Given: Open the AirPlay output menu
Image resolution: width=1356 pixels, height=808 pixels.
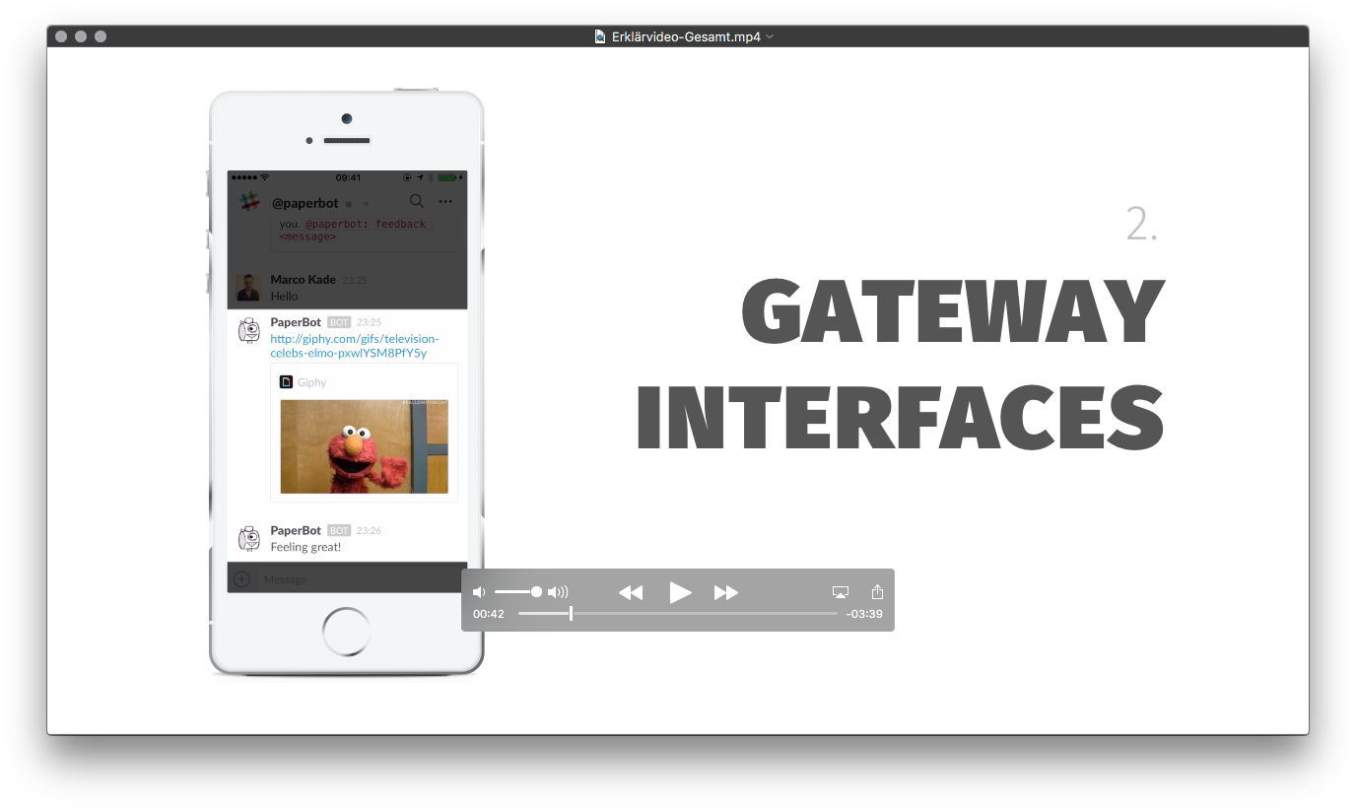Looking at the screenshot, I should tap(840, 592).
